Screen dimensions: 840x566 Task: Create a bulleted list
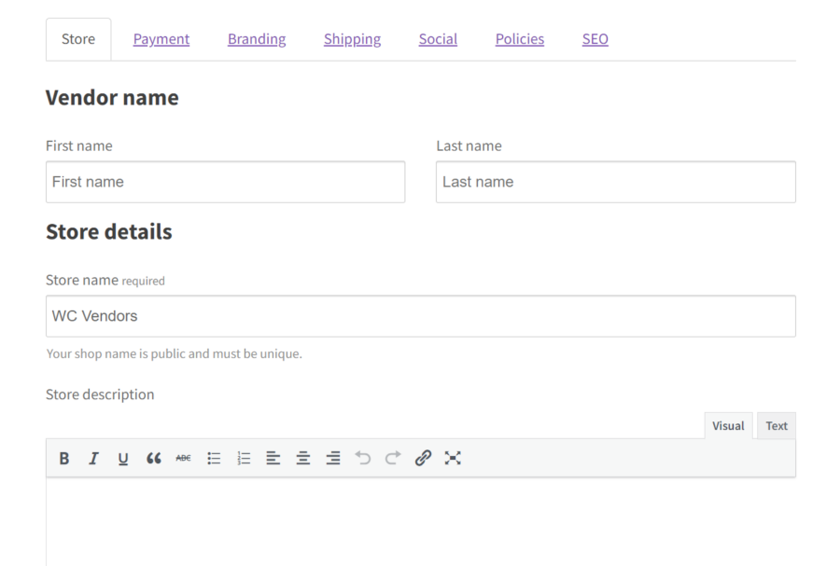click(x=214, y=458)
